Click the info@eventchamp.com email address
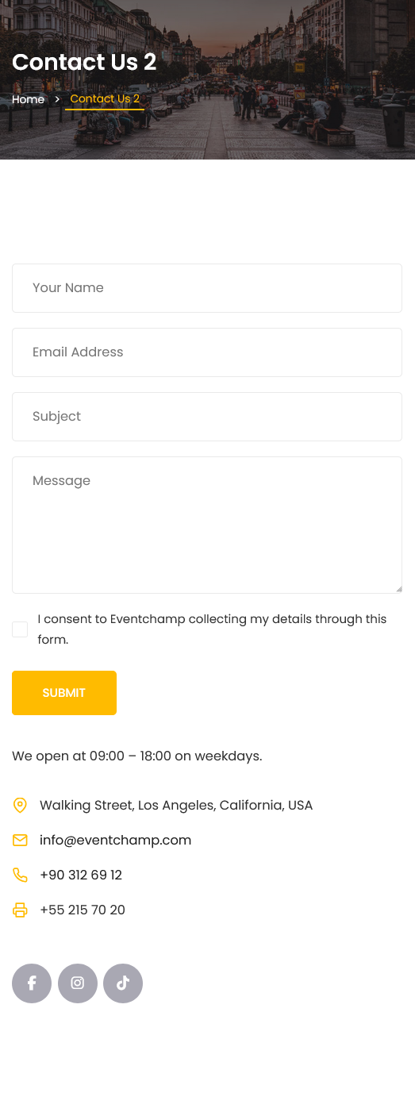This screenshot has height=1116, width=415. tap(115, 840)
